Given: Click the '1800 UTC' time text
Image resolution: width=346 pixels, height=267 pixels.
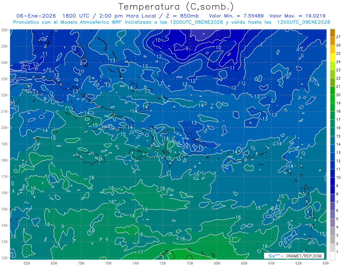Looking at the screenshot, I should click(76, 16).
